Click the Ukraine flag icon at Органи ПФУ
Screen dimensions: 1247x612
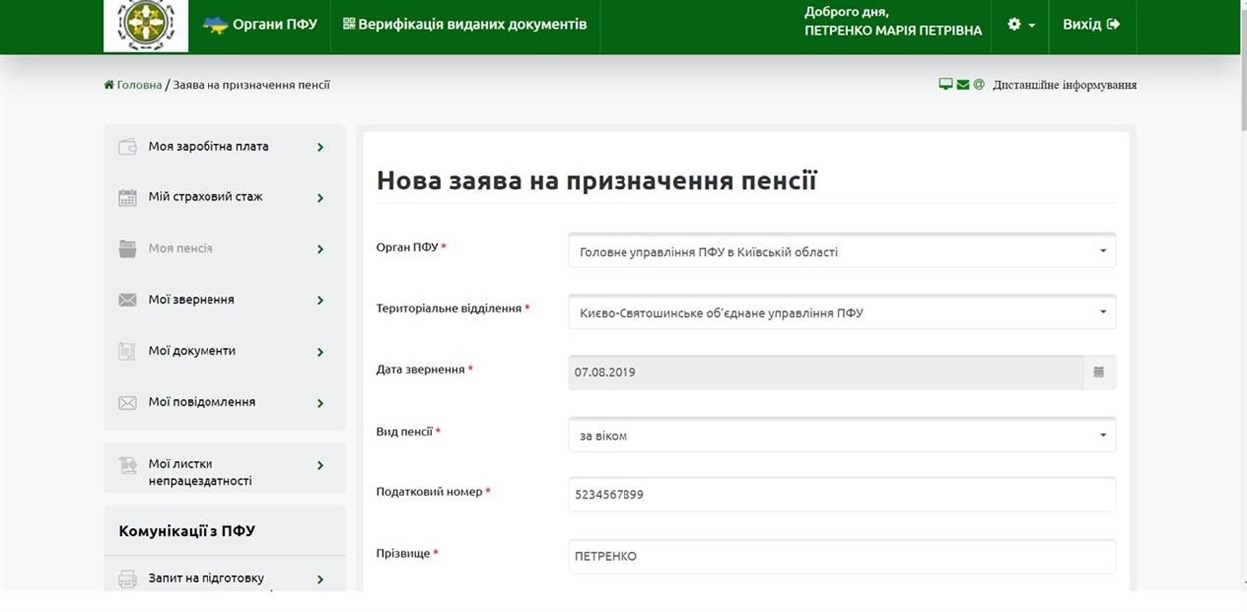[215, 24]
